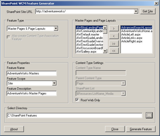Click the Feature Description text field
The width and height of the screenshot is (160, 136).
click(32, 93)
